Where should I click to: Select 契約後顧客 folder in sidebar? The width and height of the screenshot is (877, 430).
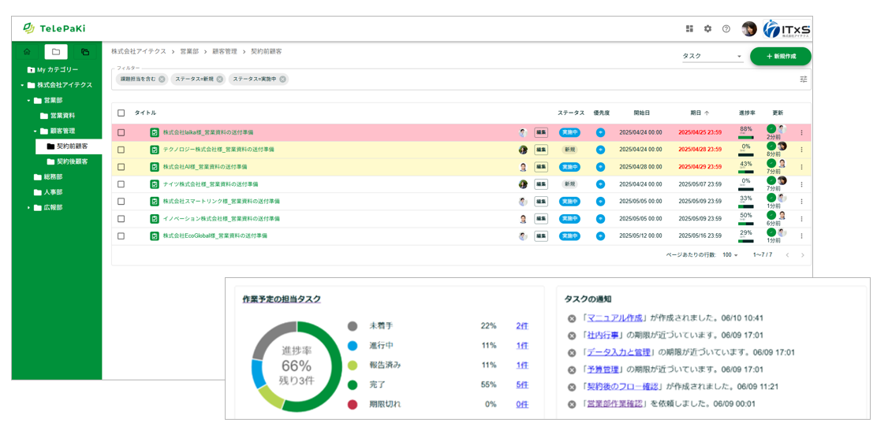point(72,161)
